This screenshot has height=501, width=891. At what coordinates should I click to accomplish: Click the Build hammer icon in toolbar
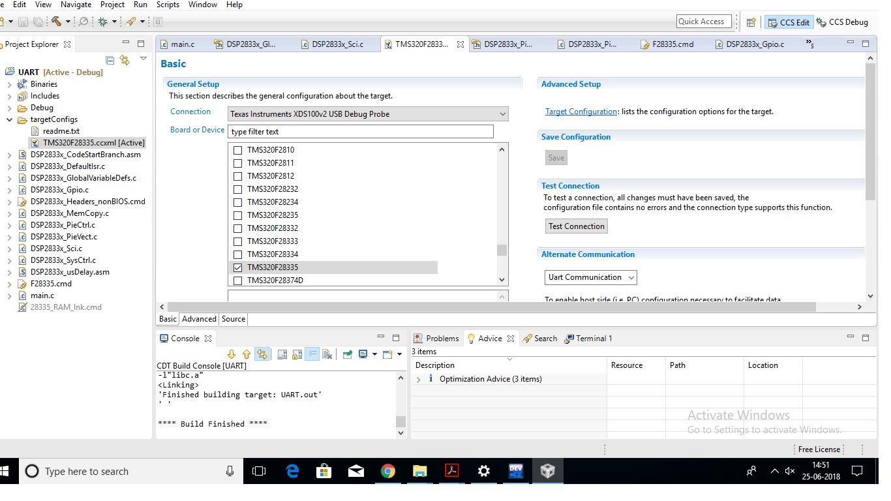57,22
